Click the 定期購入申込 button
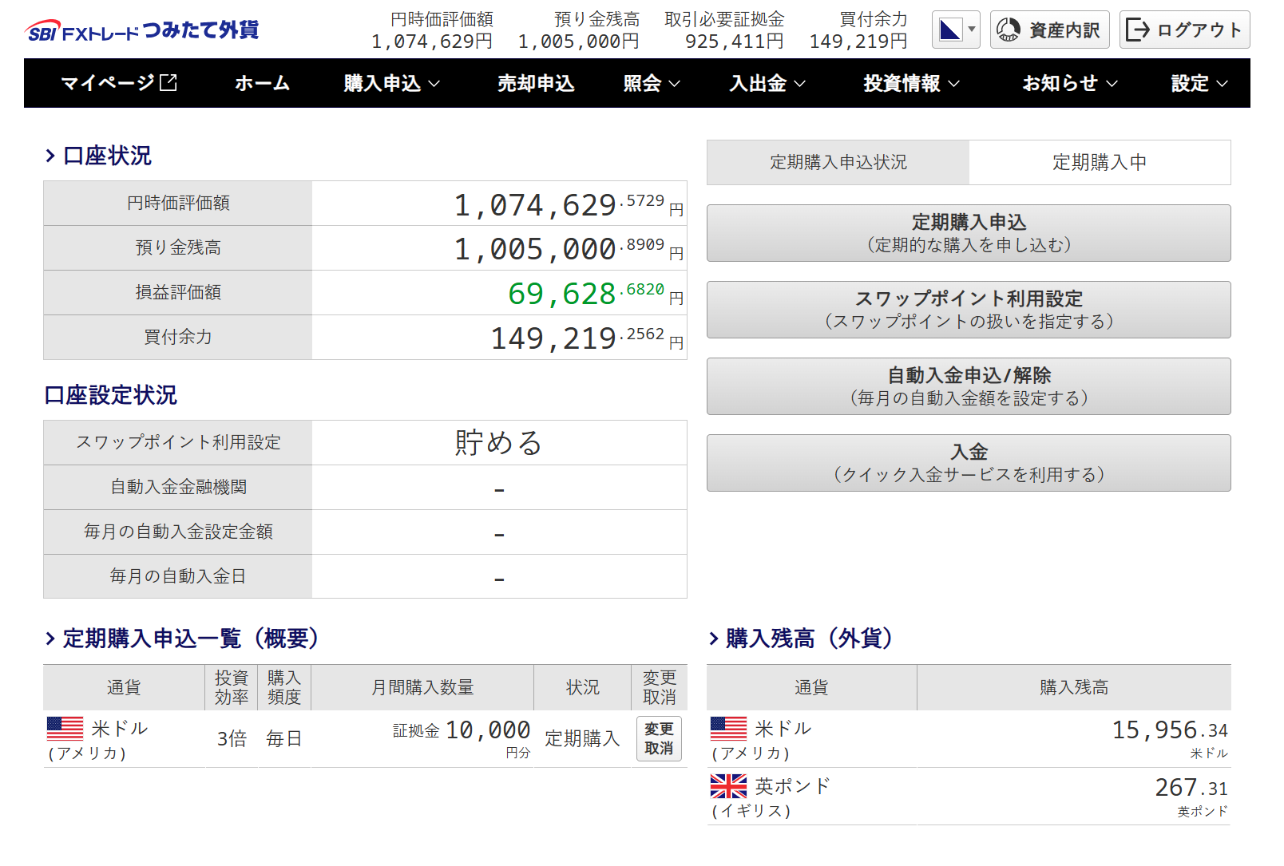The width and height of the screenshot is (1284, 866). pyautogui.click(x=968, y=233)
